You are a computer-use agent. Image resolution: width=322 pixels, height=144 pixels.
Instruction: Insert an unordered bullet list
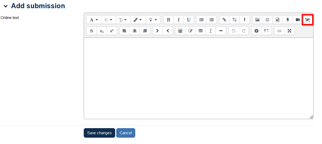point(202,20)
